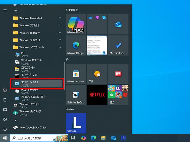Open the 天気 weather tile

pyautogui.click(x=97, y=74)
